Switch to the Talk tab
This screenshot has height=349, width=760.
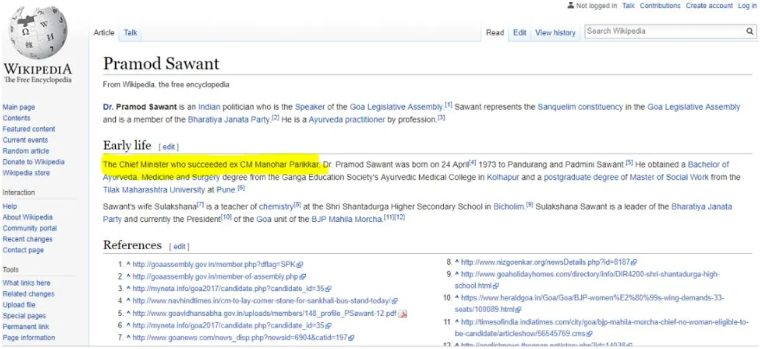[131, 33]
